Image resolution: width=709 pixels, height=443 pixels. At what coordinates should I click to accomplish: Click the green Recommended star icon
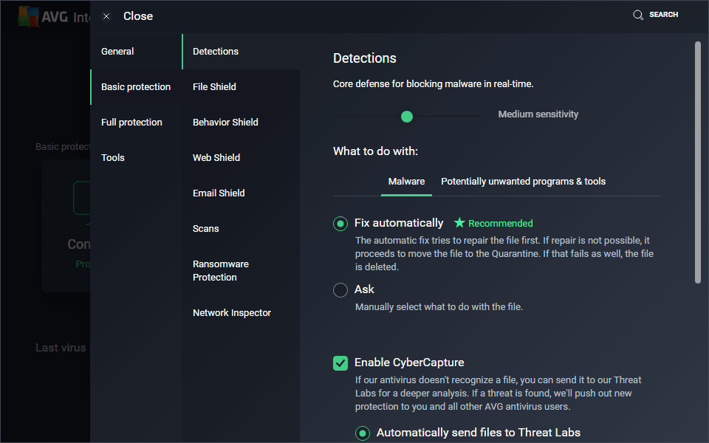pyautogui.click(x=459, y=223)
